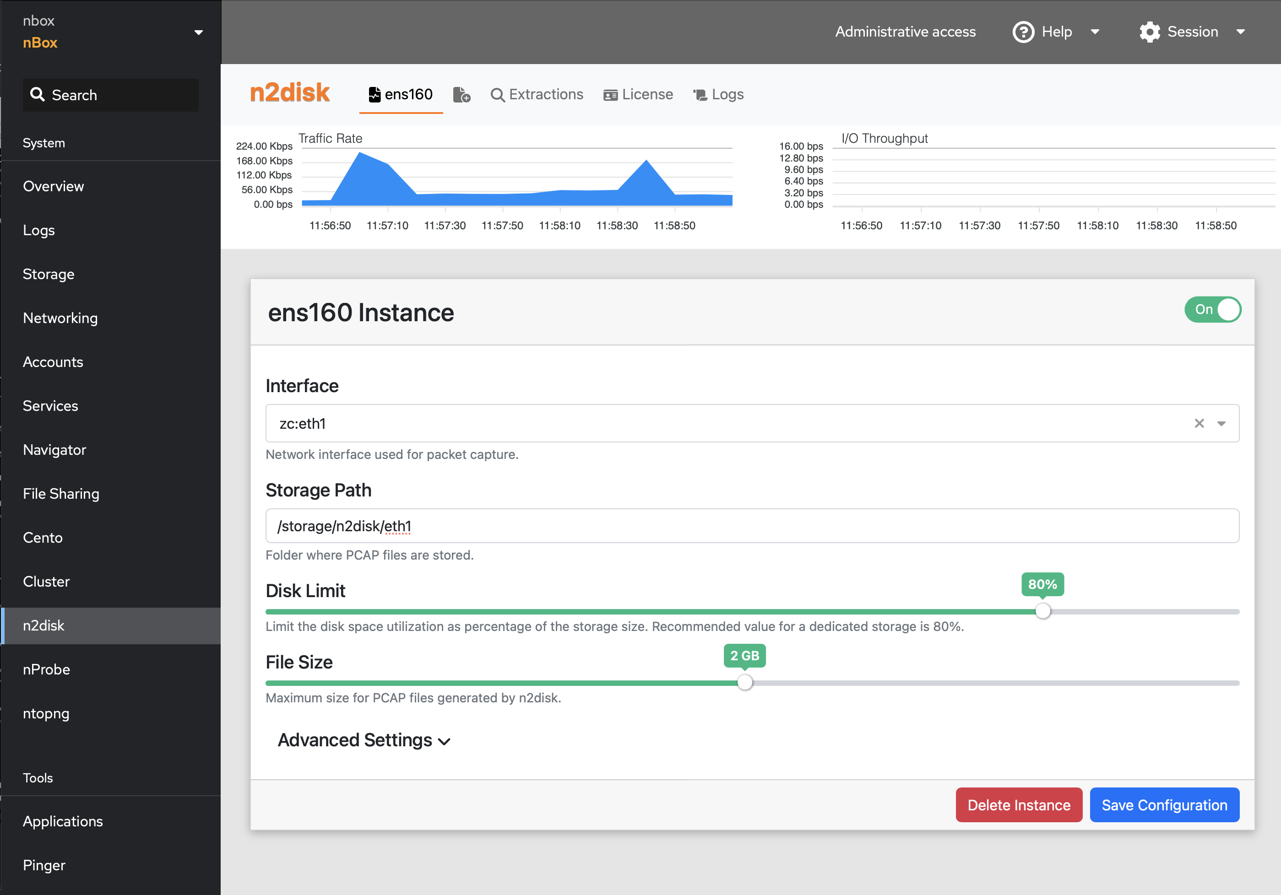Open the Interface dropdown arrow
This screenshot has height=895, width=1281.
pos(1221,424)
